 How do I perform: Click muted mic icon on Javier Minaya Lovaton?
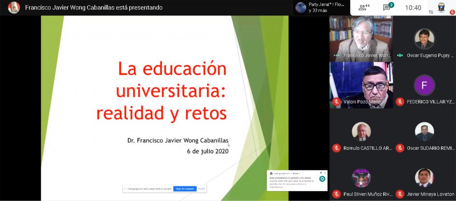pos(400,194)
